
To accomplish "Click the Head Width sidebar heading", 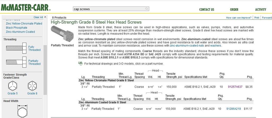I will [11, 101].
